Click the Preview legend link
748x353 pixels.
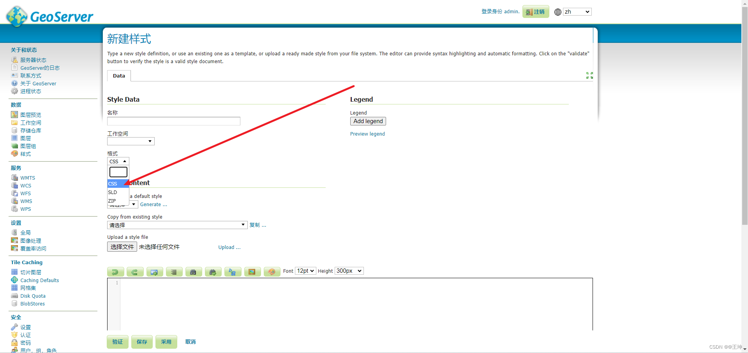pos(367,134)
